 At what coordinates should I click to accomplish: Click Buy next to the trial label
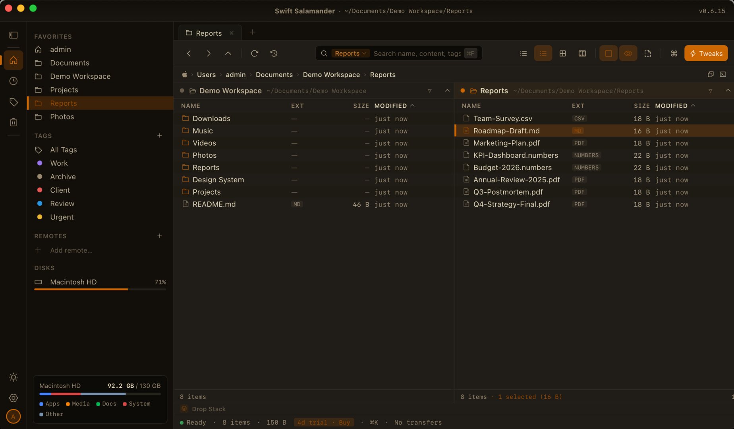click(344, 422)
